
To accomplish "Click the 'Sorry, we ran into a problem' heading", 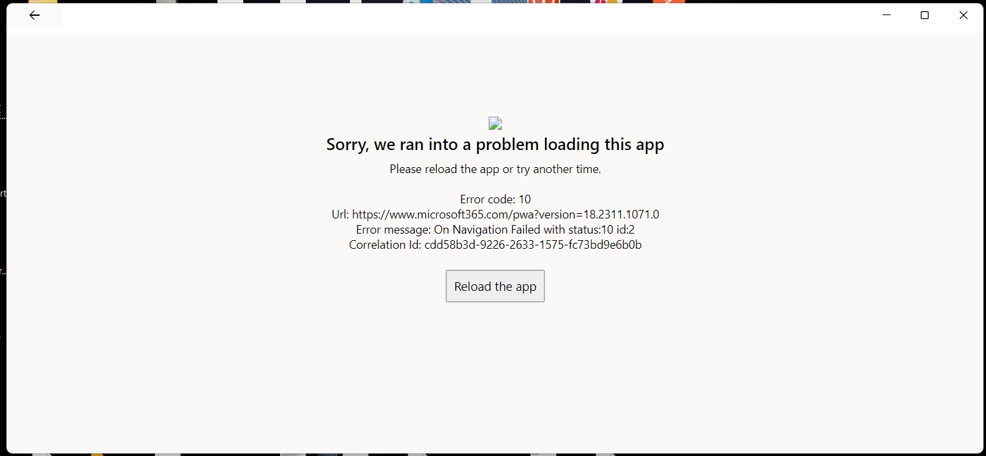I will coord(495,145).
